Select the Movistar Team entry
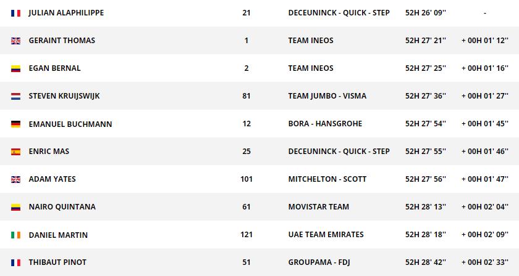Screen dimensions: 519x276 tap(318, 207)
